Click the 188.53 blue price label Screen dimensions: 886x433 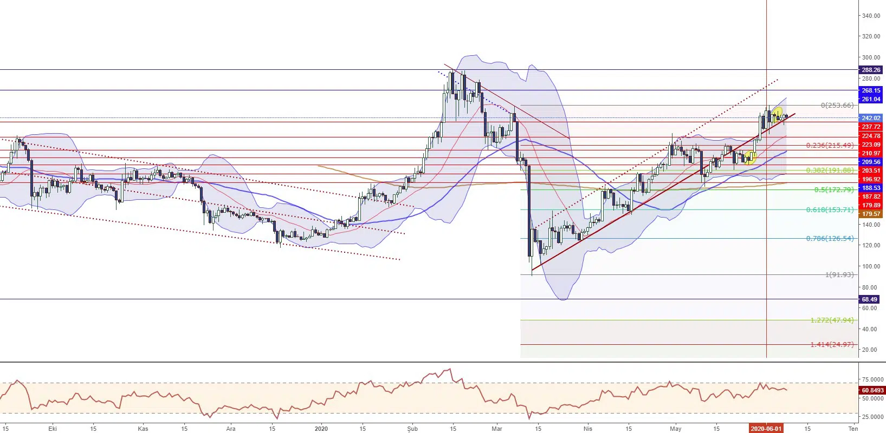point(871,188)
